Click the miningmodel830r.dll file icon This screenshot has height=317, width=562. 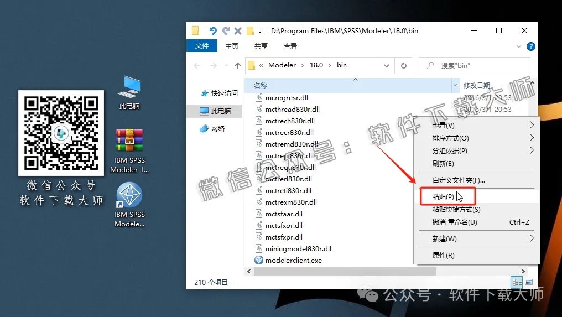259,248
